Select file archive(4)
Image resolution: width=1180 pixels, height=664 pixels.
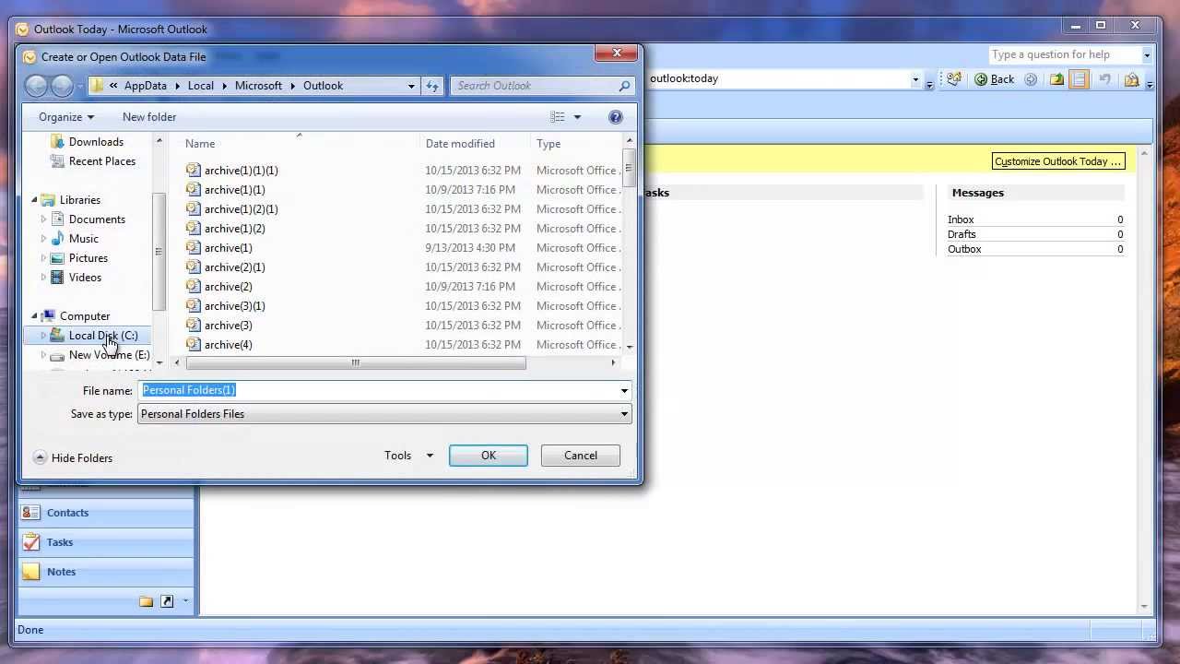229,345
